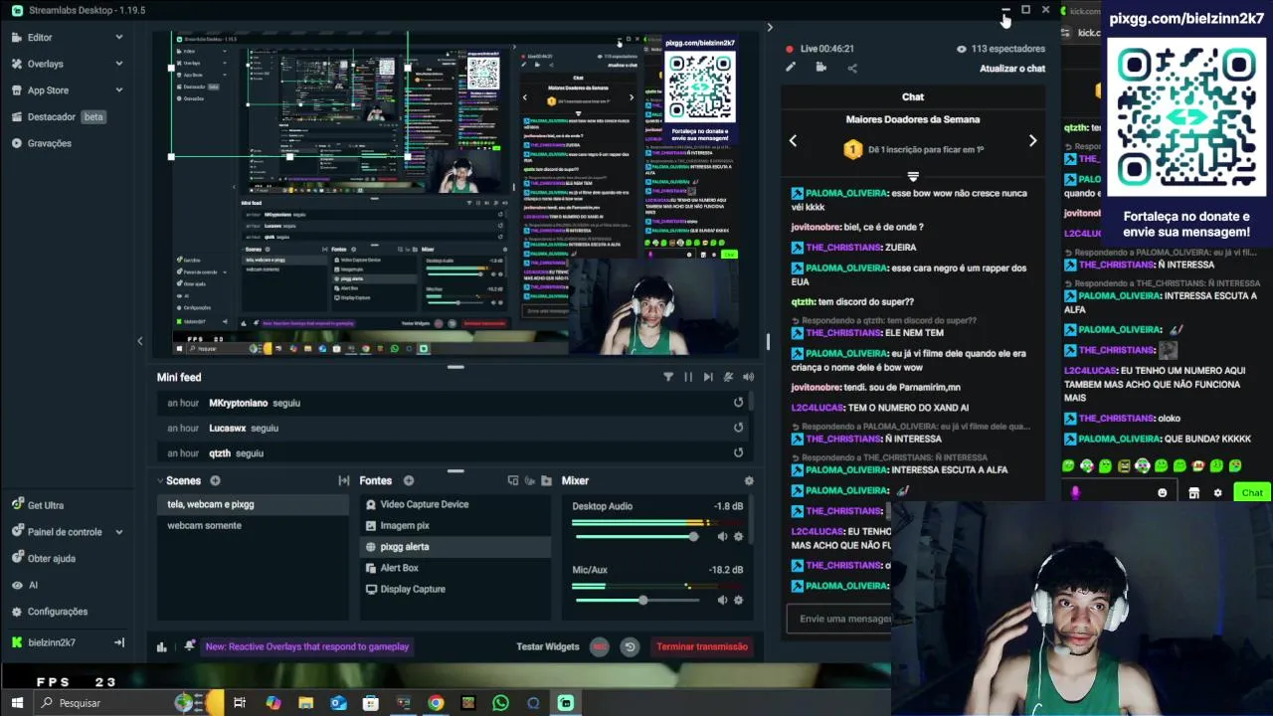Mute event notifications in Mini feed
1273x716 pixels.
point(728,377)
